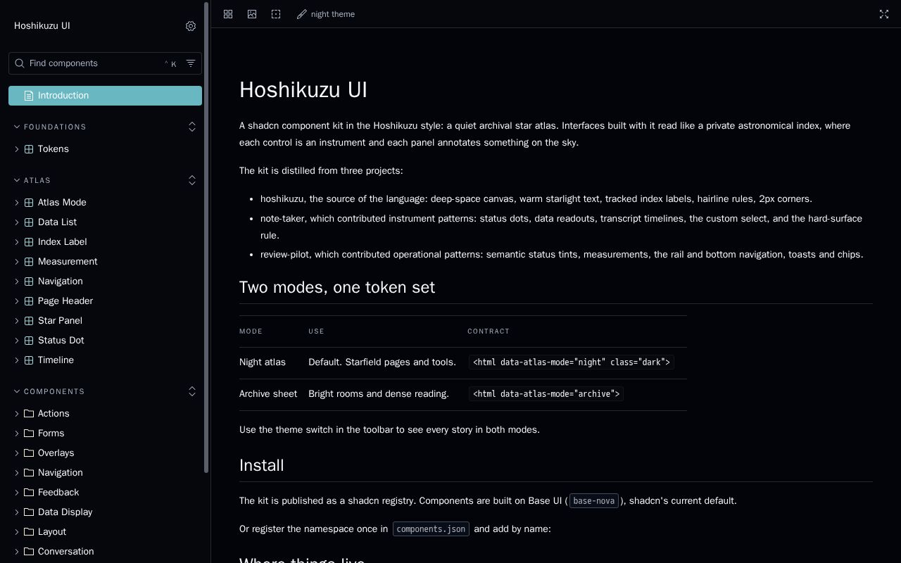Expand all items in Components section
This screenshot has height=563, width=901.
(192, 391)
